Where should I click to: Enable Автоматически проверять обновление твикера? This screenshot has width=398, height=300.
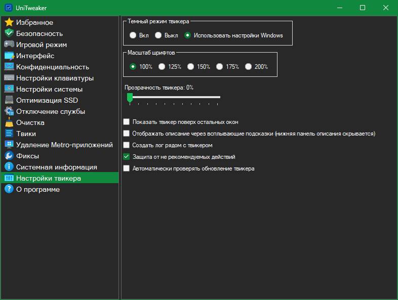pyautogui.click(x=127, y=168)
